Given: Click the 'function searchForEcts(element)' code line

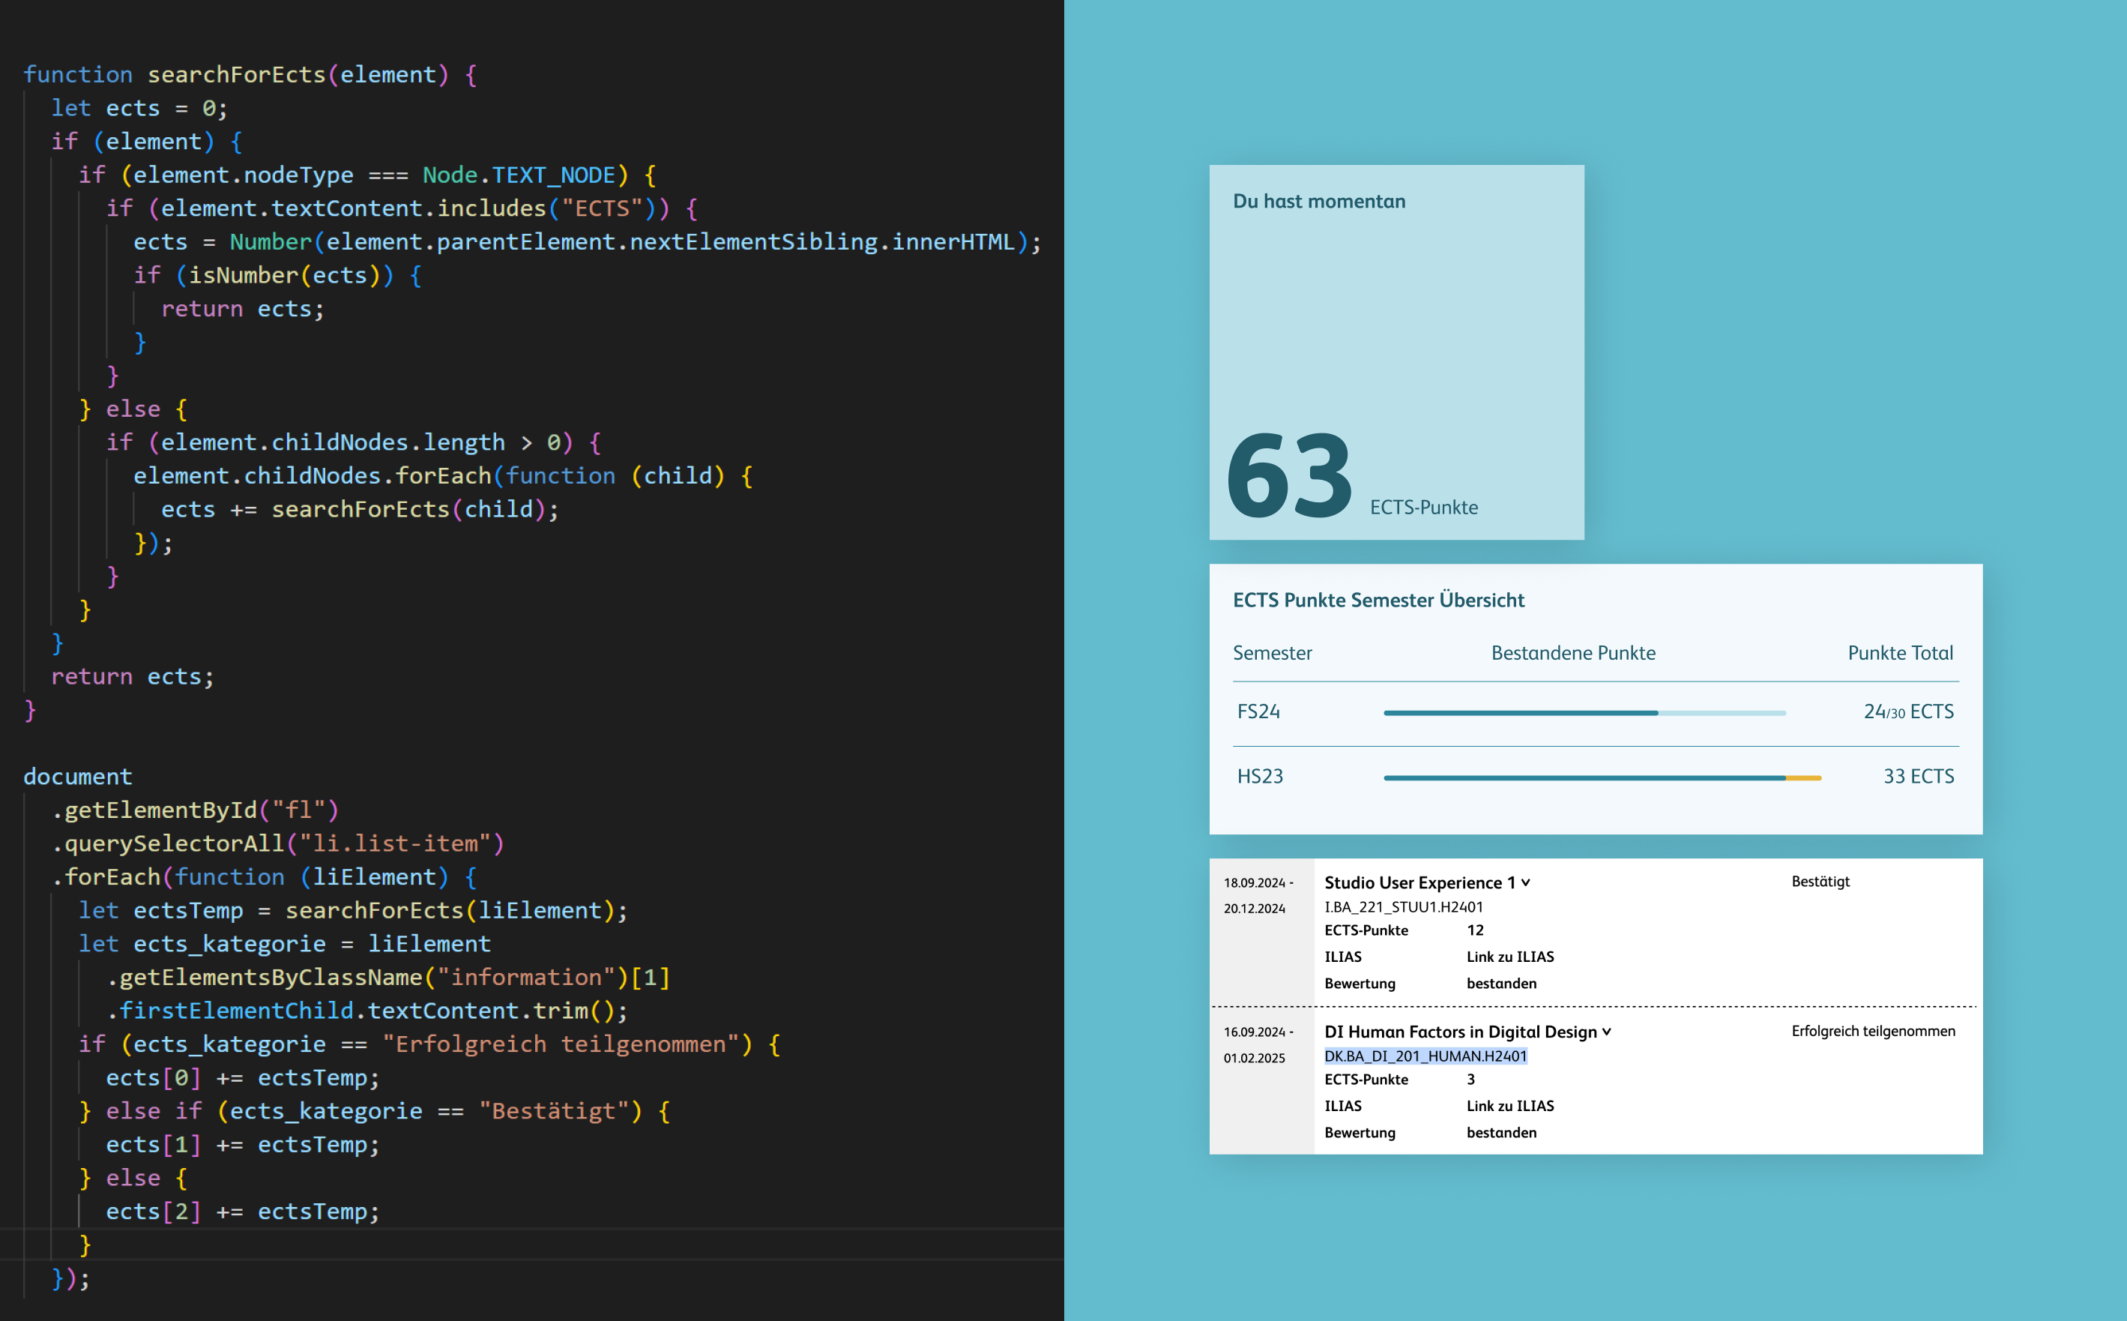Looking at the screenshot, I should [250, 75].
